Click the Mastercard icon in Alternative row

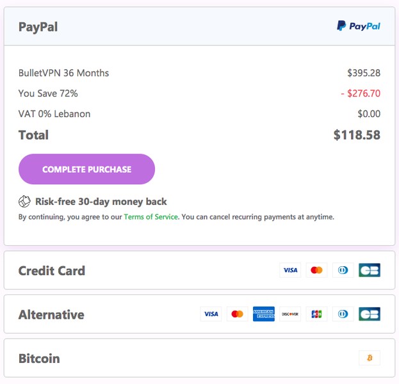point(237,314)
